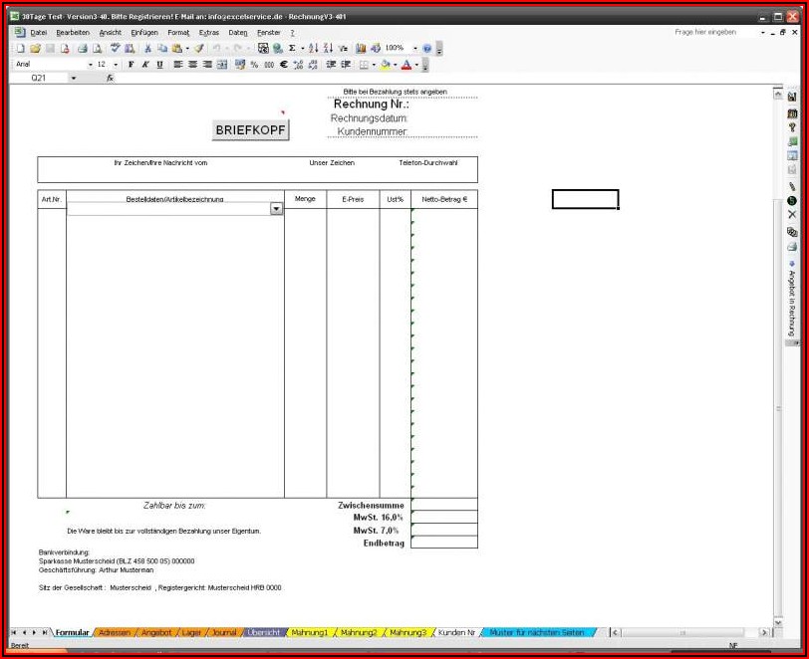This screenshot has height=659, width=809.
Task: Expand the Bestelldaten/Artikelbezeichnung dropdown arrow
Action: tap(276, 209)
